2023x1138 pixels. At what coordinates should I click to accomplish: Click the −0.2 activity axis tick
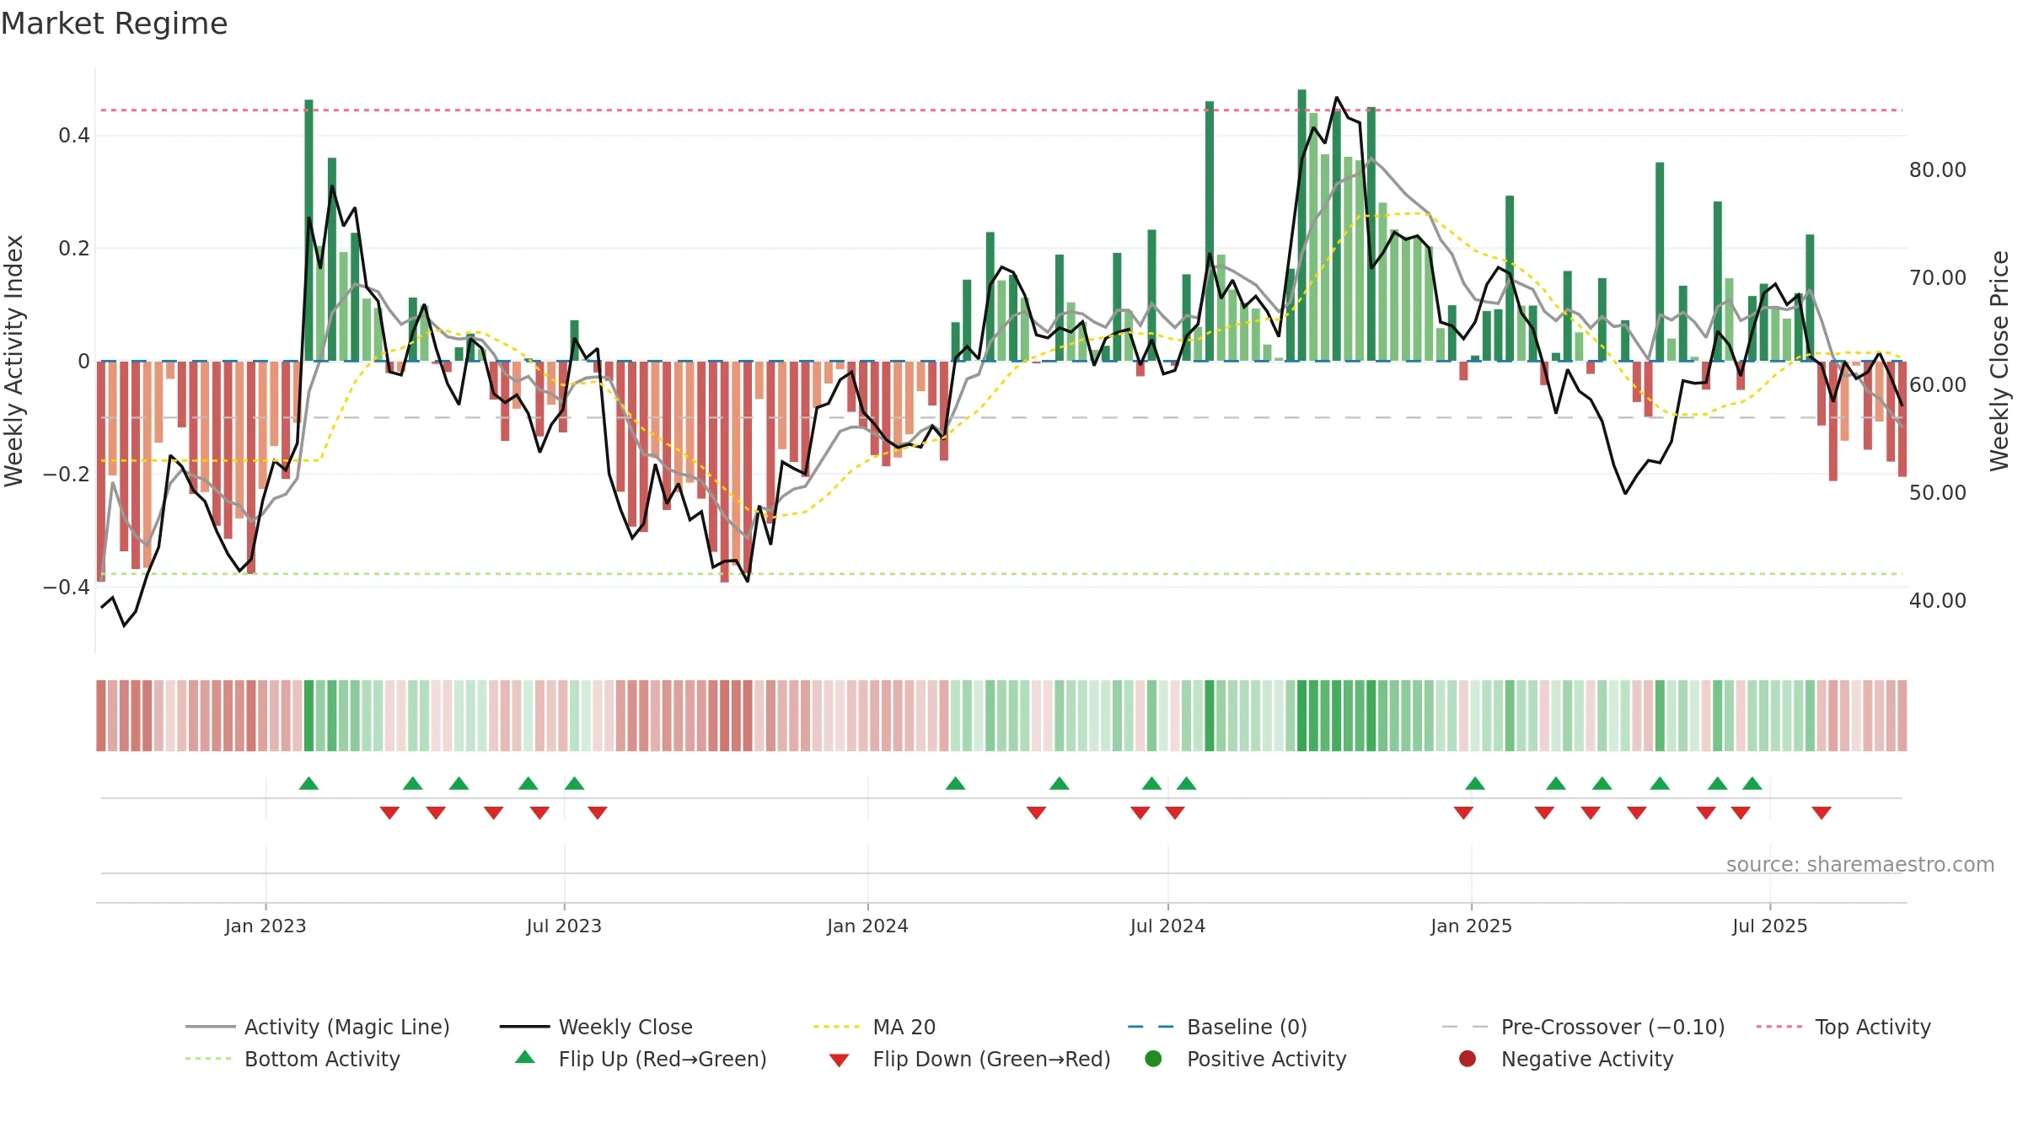pyautogui.click(x=67, y=475)
